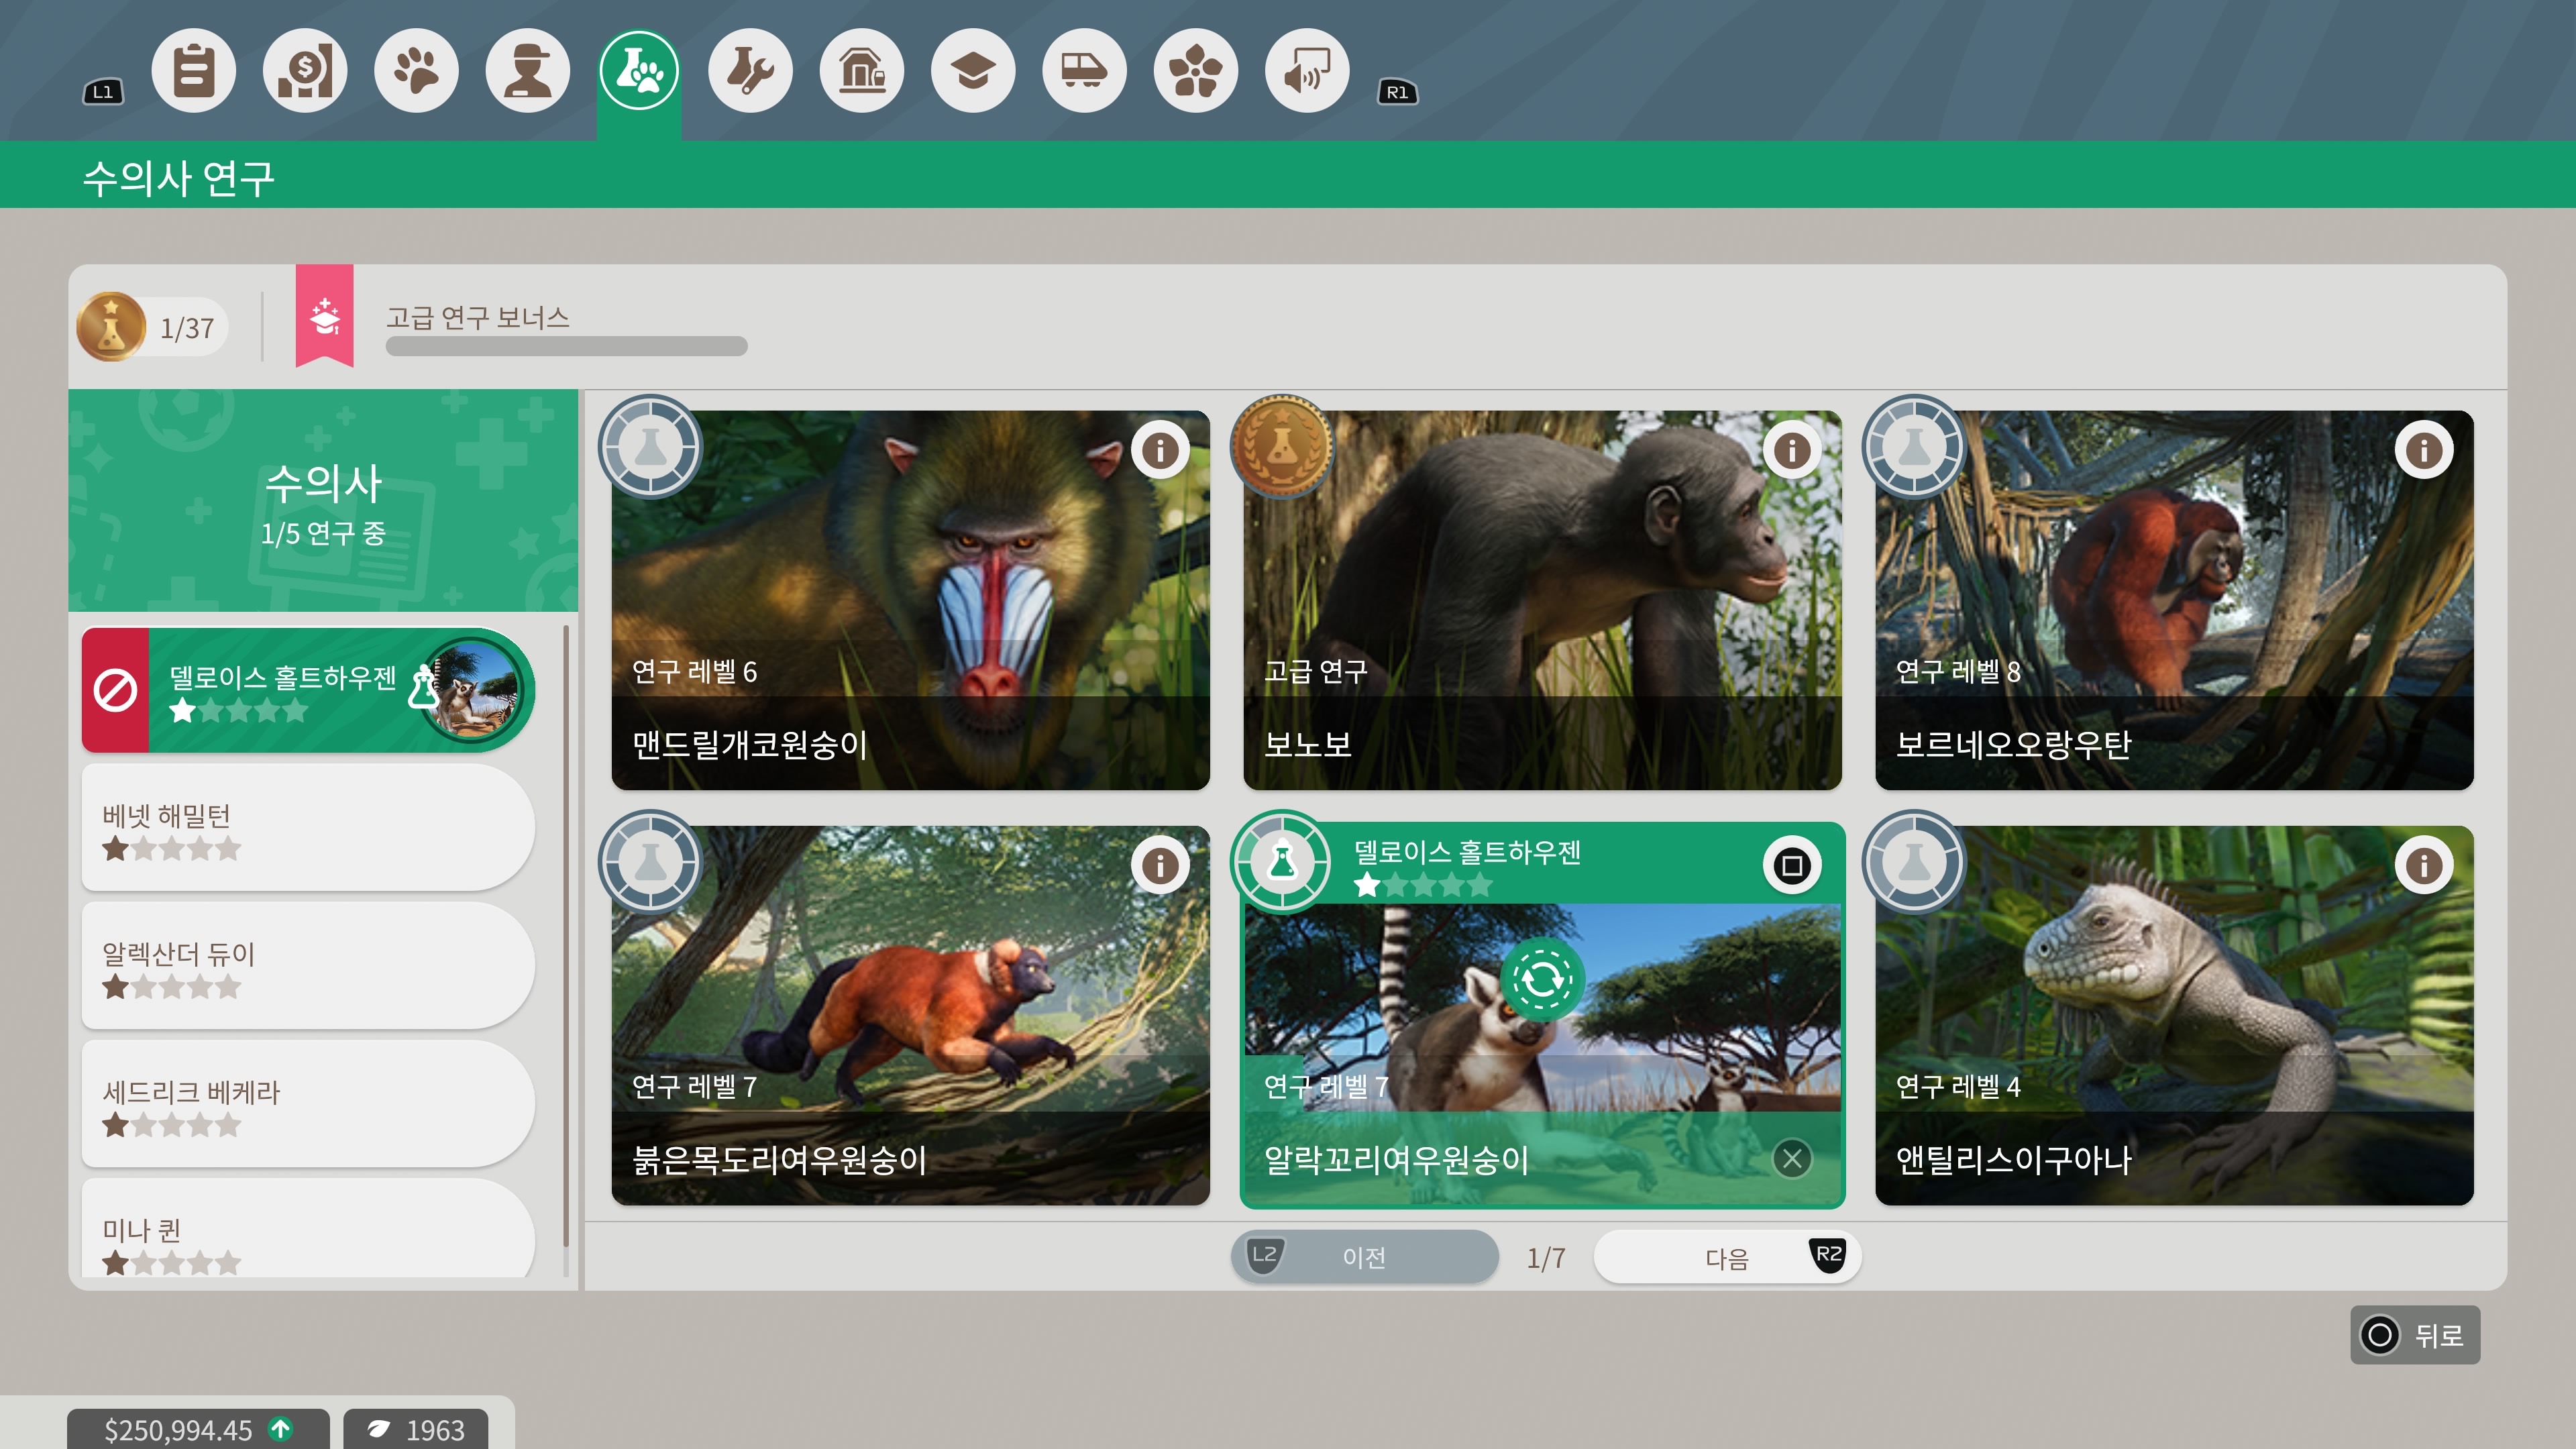Viewport: 2576px width, 1449px height.
Task: Click the 1/7 page indicator
Action: tap(1546, 1258)
